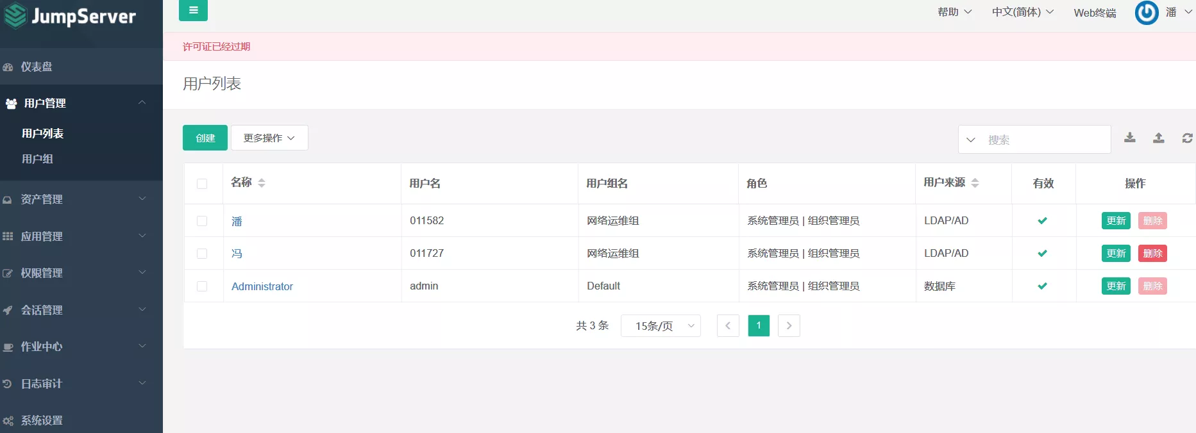Click the download export icon
1196x433 pixels.
(1130, 138)
